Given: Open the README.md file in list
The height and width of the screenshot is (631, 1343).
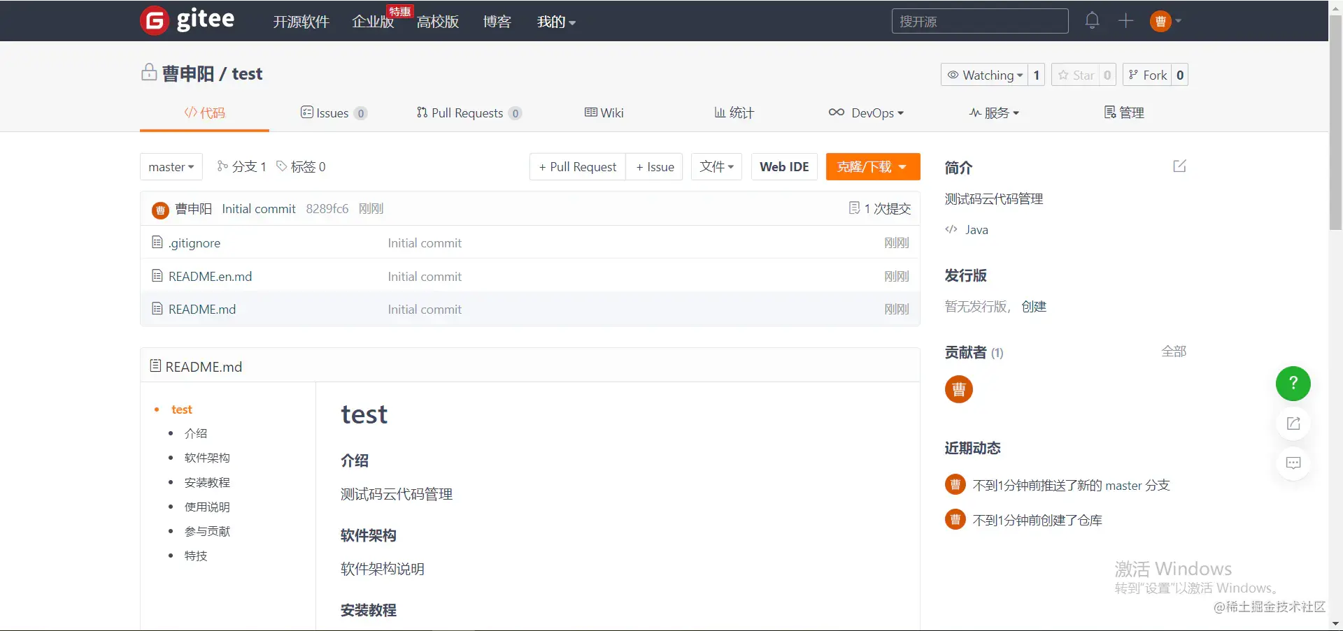Looking at the screenshot, I should (202, 310).
